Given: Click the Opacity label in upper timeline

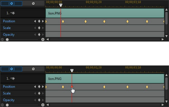Looking at the screenshot, I should pyautogui.click(x=9, y=35).
